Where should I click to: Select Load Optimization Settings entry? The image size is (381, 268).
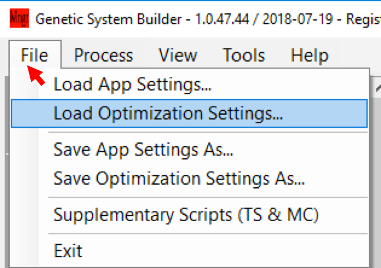[168, 113]
